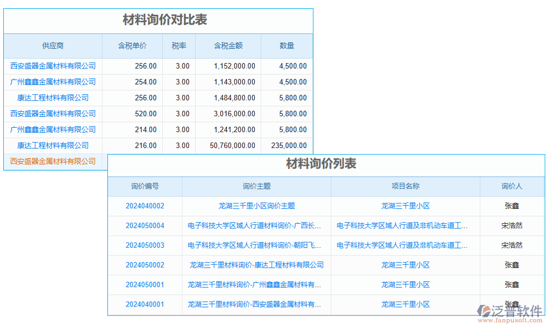This screenshot has height=329, width=548.
Task: Click the 泛普软件 logo icon
Action: 482,310
